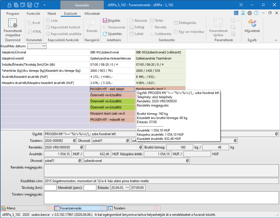This screenshot has width=280, height=218.
Task: Switch to the Műveletek ribbon tab
Action: coord(92,14)
